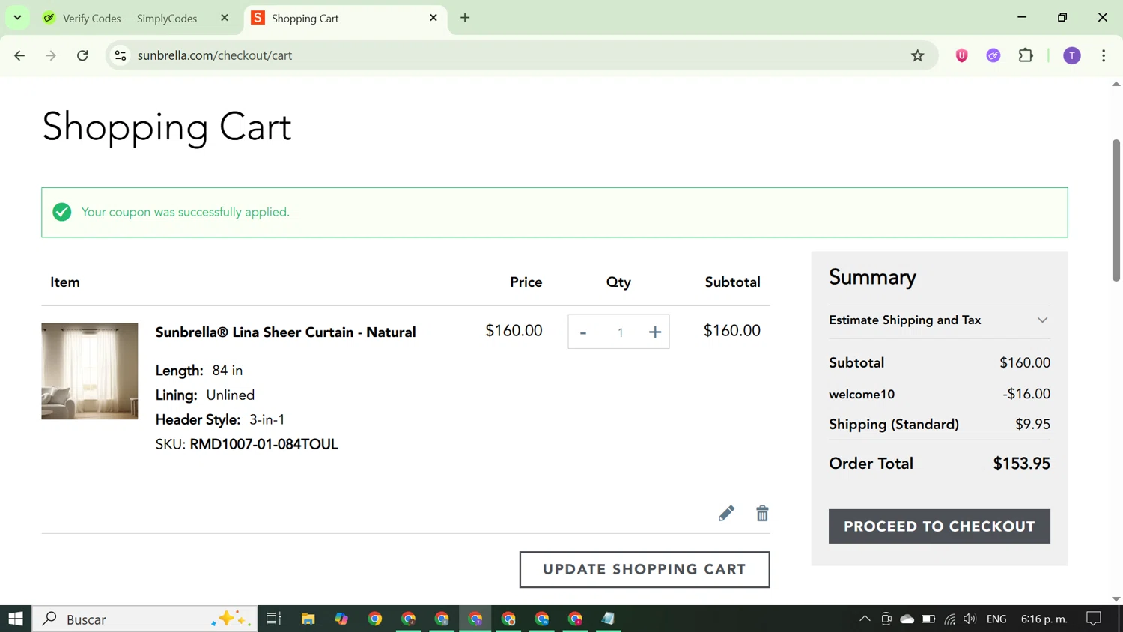This screenshot has width=1123, height=632.
Task: Click the Buscar taskbar search box
Action: [x=145, y=619]
